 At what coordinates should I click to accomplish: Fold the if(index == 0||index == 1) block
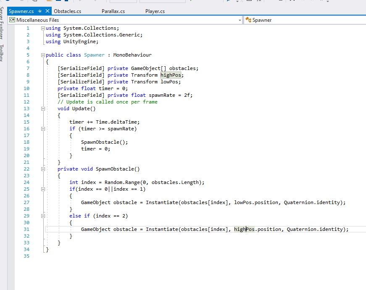(43, 189)
